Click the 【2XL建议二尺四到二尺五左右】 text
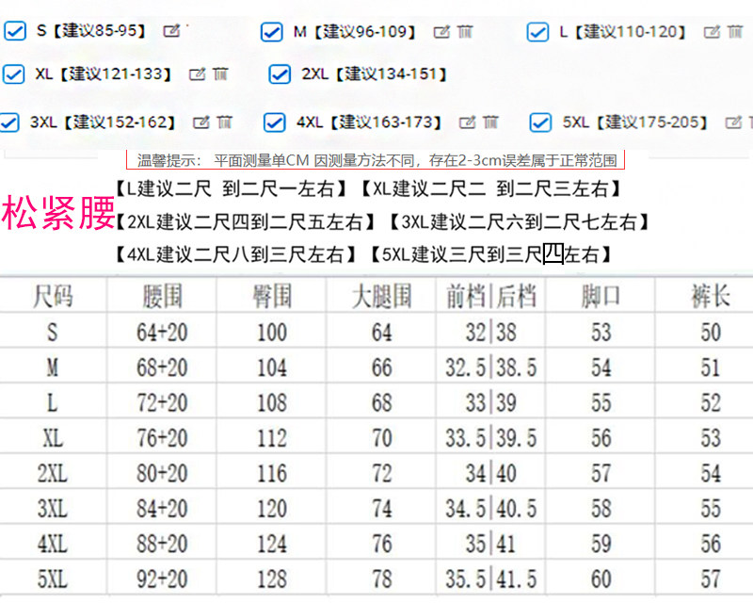The height and width of the screenshot is (603, 753). [x=245, y=221]
